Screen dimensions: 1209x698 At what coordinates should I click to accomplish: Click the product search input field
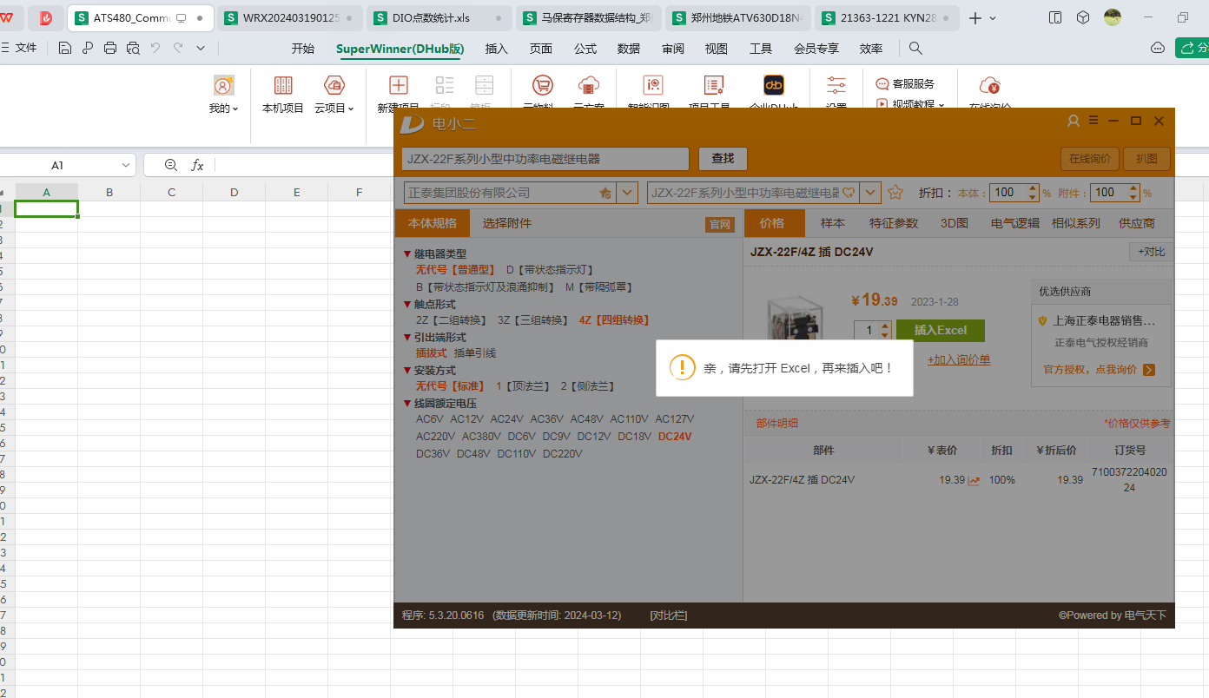coord(545,159)
